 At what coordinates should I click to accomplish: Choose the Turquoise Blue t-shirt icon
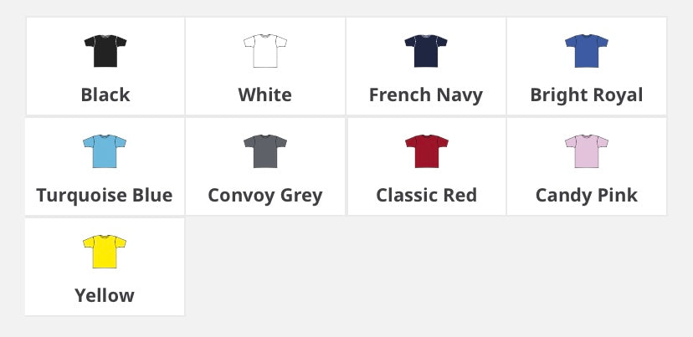[x=105, y=151]
